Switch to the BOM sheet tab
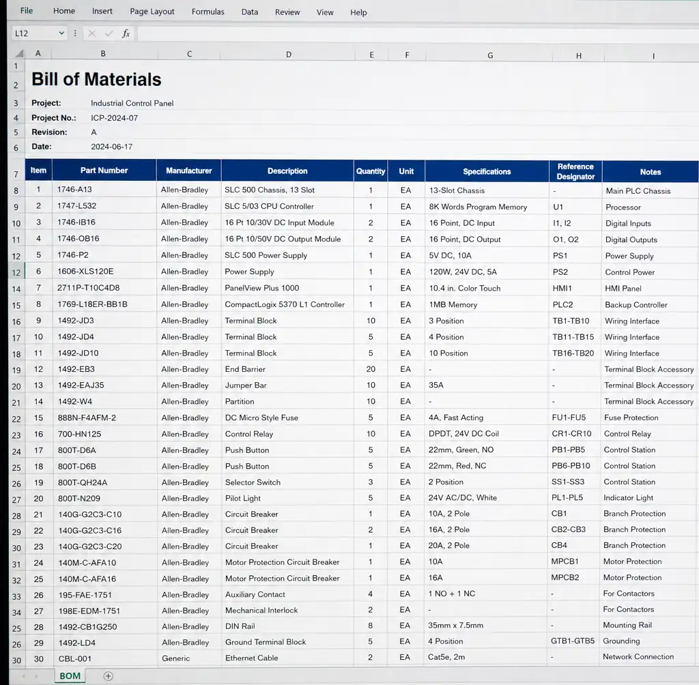699x685 pixels. (x=70, y=676)
